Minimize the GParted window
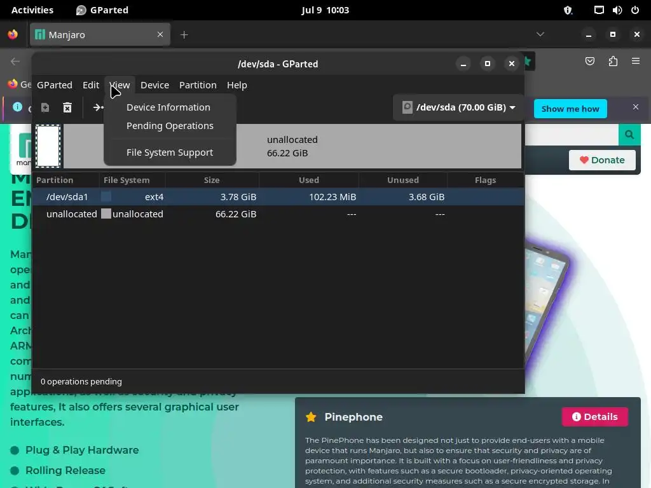 tap(463, 64)
